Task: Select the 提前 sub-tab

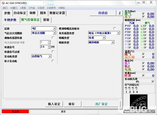Action: 46,20
